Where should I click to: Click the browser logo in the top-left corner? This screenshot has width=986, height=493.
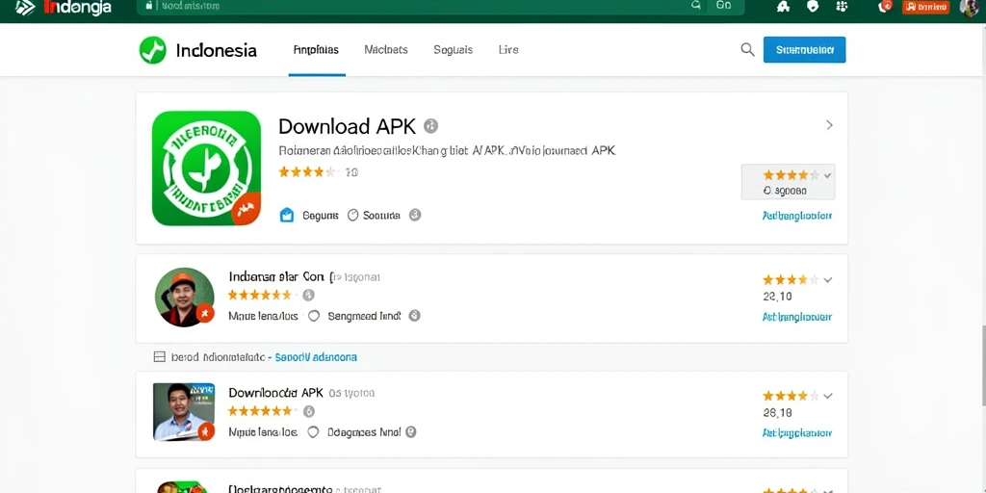pos(25,8)
